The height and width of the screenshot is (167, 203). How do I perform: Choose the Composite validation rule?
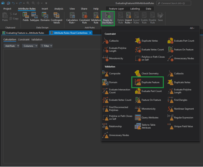(x=111, y=73)
